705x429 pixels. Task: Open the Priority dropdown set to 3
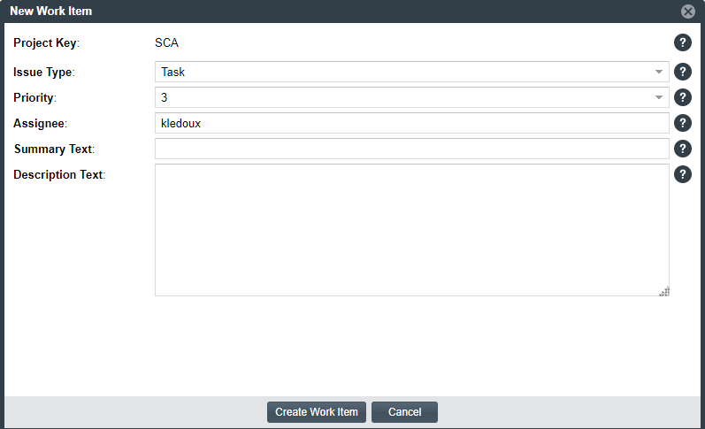411,97
